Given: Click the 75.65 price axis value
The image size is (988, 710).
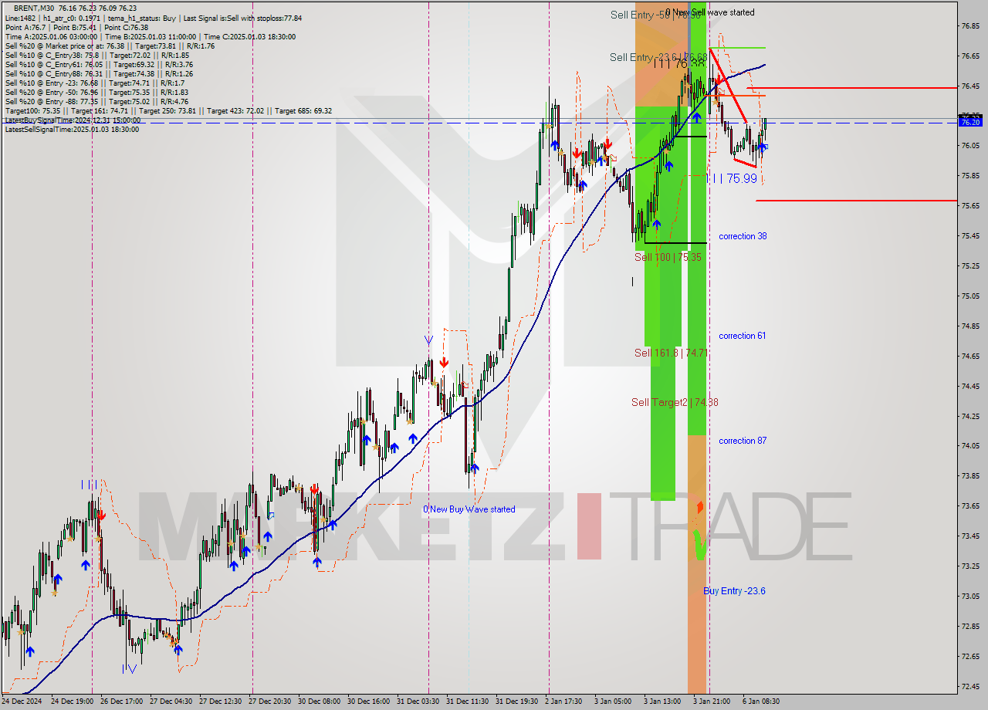Looking at the screenshot, I should coord(970,206).
